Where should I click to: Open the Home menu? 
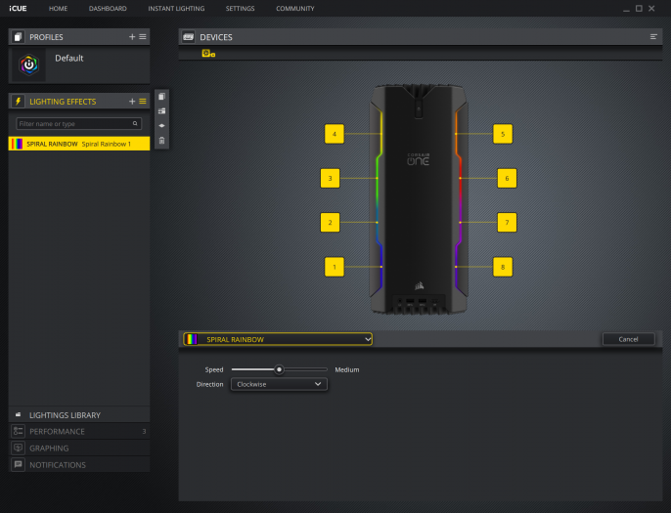[58, 8]
